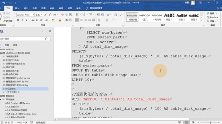222x124 pixels.
Task: Close the navigation pane
Action: tap(50, 31)
